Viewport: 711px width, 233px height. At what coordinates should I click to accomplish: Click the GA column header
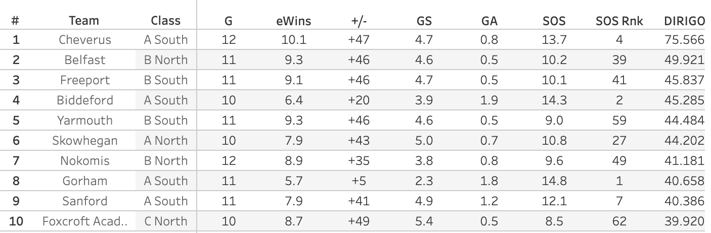(489, 21)
